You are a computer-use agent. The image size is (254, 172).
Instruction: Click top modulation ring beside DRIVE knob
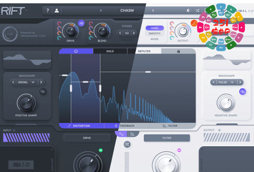pyautogui.click(x=59, y=24)
